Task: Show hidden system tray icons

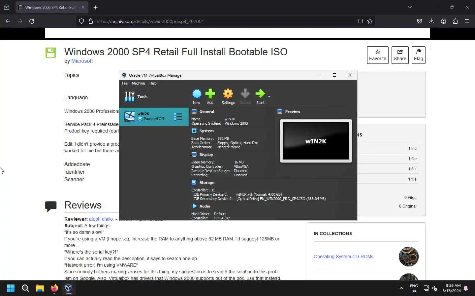Action: [x=401, y=288]
